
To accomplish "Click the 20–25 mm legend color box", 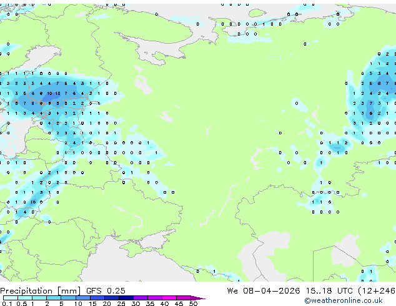I will 111,298.
